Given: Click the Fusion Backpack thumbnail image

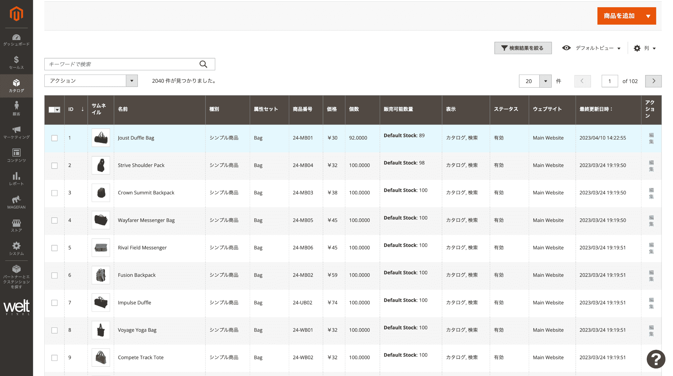Looking at the screenshot, I should [101, 275].
